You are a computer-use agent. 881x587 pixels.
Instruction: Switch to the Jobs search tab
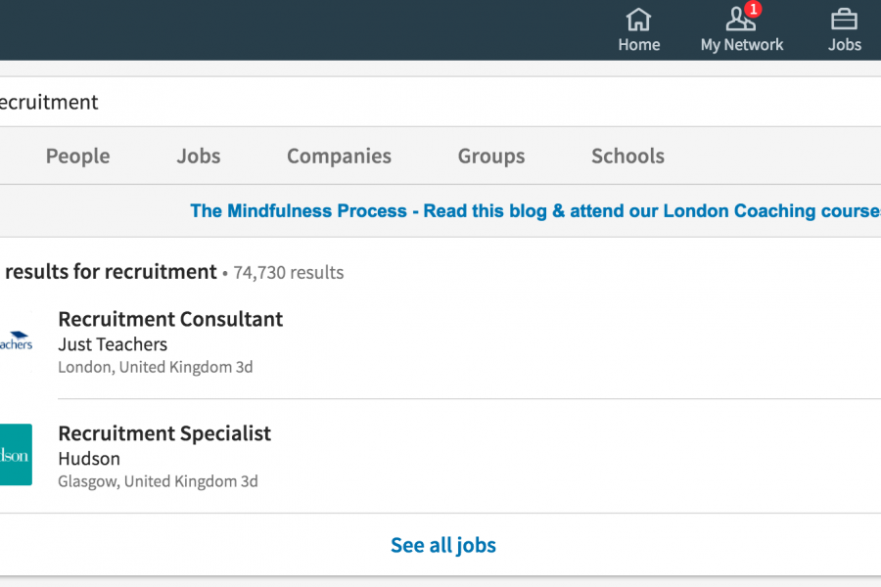click(199, 156)
